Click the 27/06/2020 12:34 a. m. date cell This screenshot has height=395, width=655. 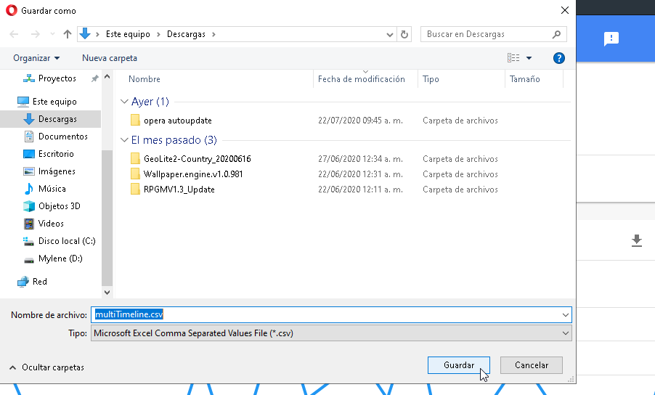coord(360,159)
